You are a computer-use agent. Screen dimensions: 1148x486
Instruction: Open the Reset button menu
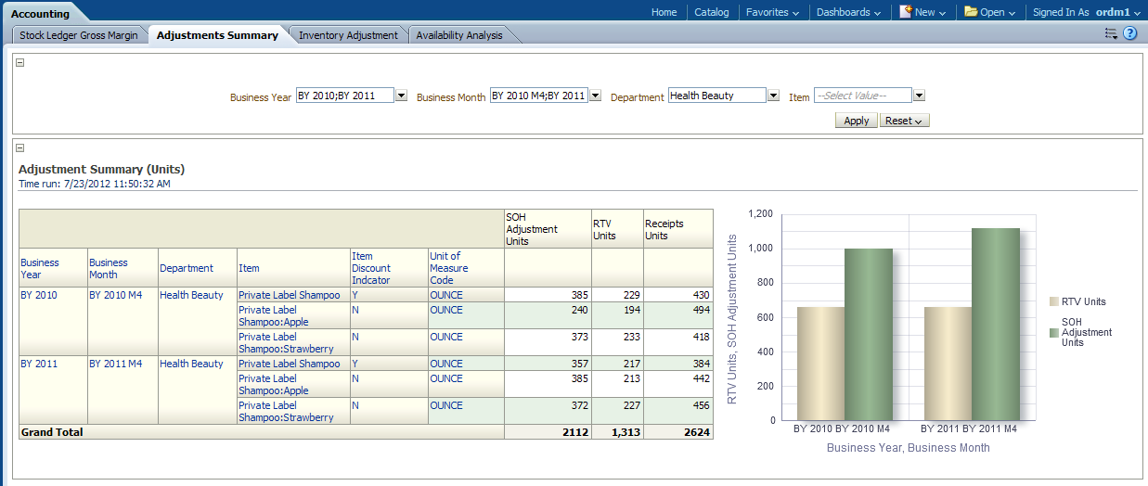tap(905, 121)
